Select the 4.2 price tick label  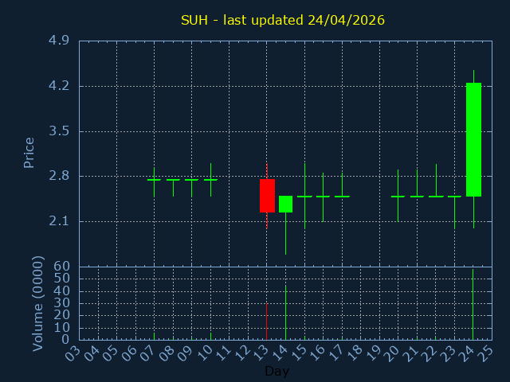[x=58, y=86]
